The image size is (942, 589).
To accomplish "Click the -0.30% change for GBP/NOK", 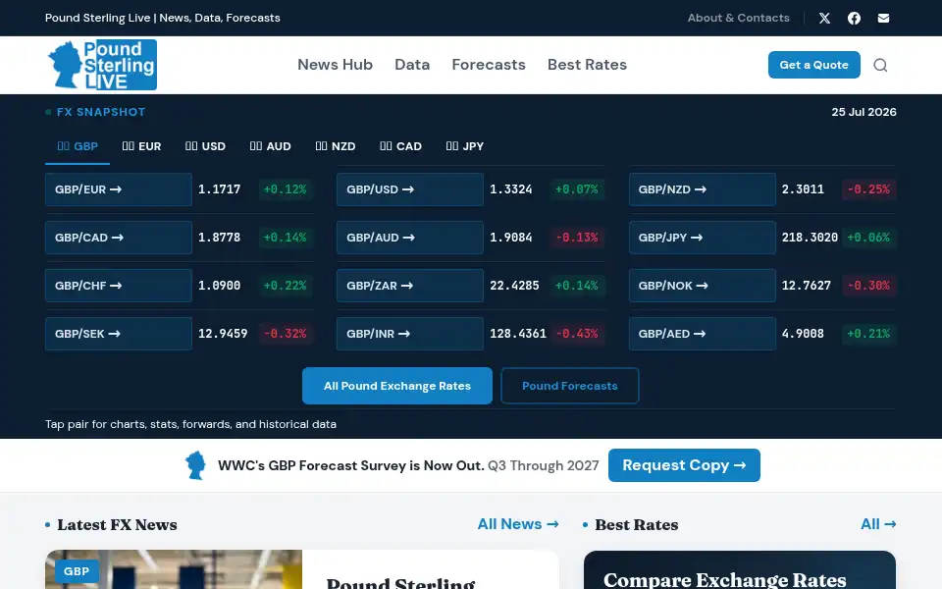I will 868,286.
